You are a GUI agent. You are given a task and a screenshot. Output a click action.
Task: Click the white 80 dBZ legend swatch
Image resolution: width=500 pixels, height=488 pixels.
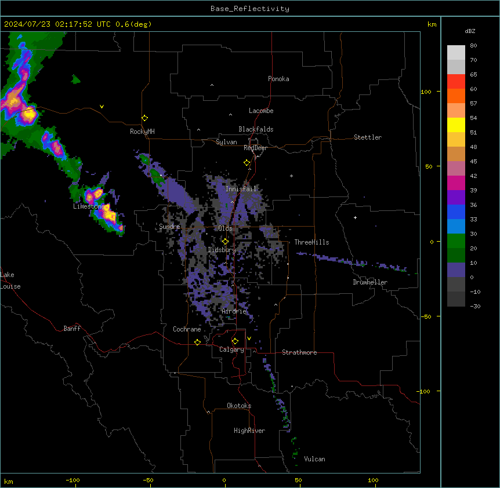point(456,52)
